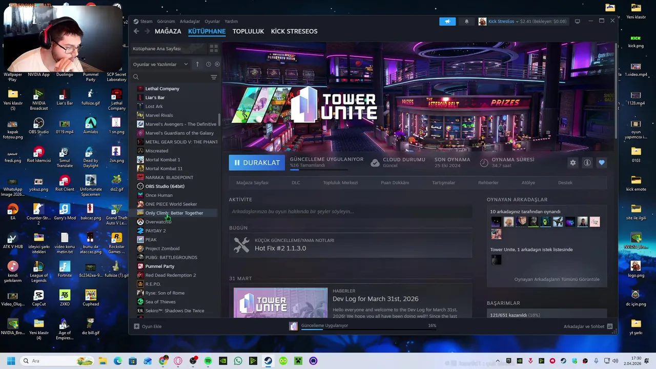656x369 pixels.
Task: Open Puan Dükkânı link
Action: (395, 182)
